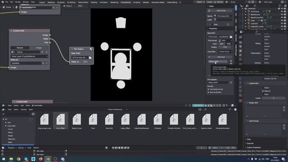Select Render source in Cryptomatte node
Image resolution: width=288 pixels, height=162 pixels.
[x=20, y=48]
